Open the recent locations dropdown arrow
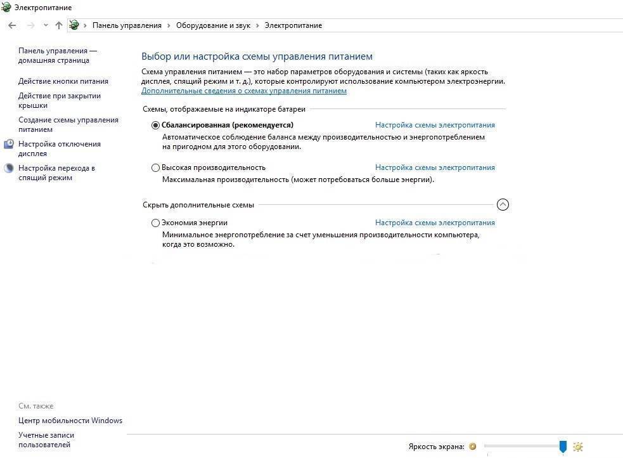The width and height of the screenshot is (623, 458). click(x=46, y=25)
